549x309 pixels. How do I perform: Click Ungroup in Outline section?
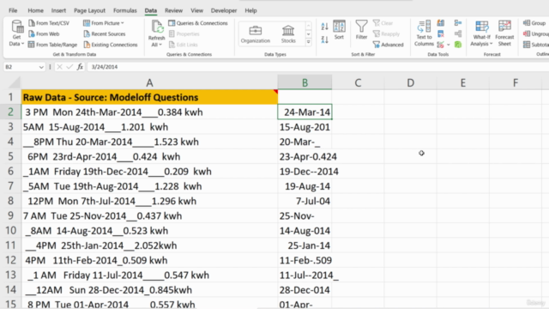tap(536, 34)
